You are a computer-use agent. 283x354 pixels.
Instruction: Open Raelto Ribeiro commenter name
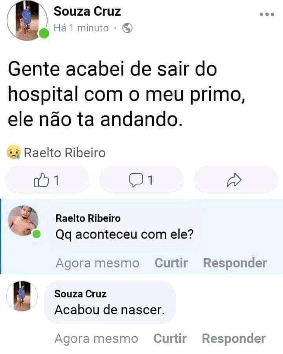coord(88,218)
